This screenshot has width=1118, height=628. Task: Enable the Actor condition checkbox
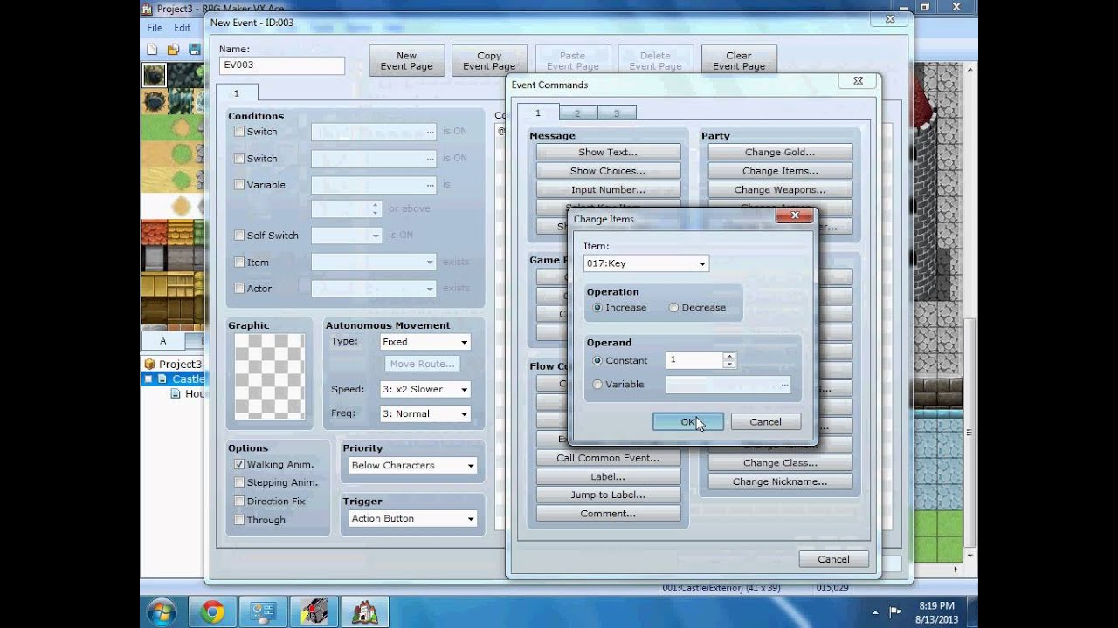pyautogui.click(x=238, y=288)
